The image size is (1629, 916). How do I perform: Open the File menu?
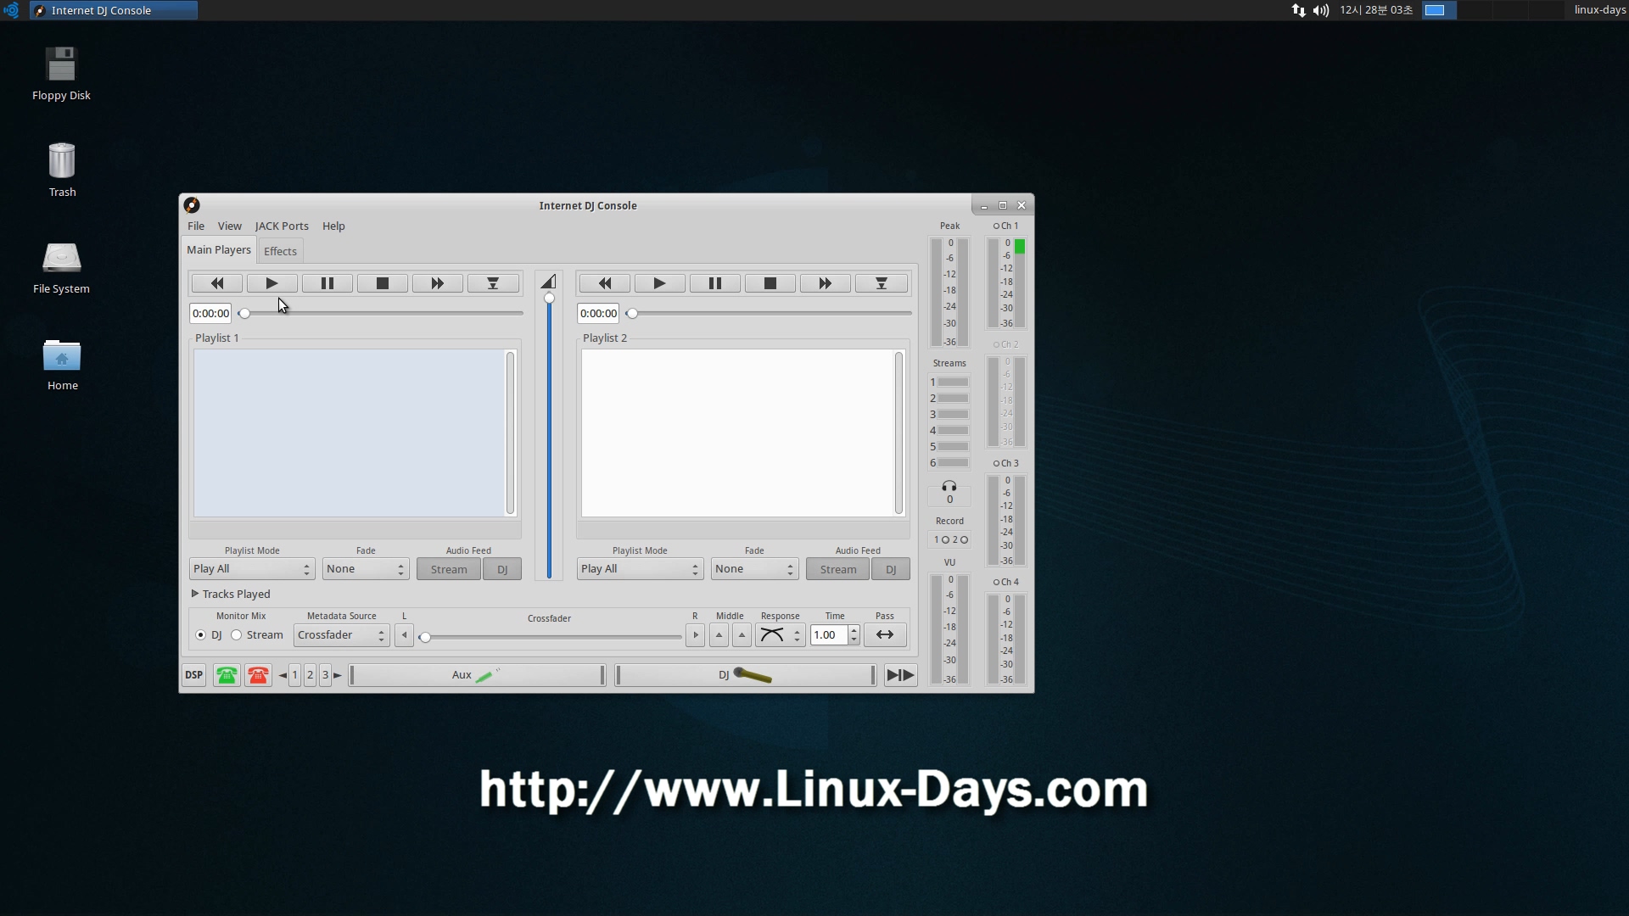pos(196,226)
